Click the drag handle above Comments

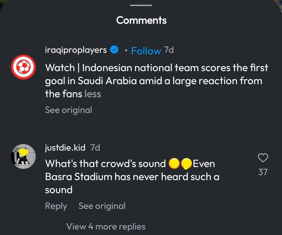pos(141,5)
